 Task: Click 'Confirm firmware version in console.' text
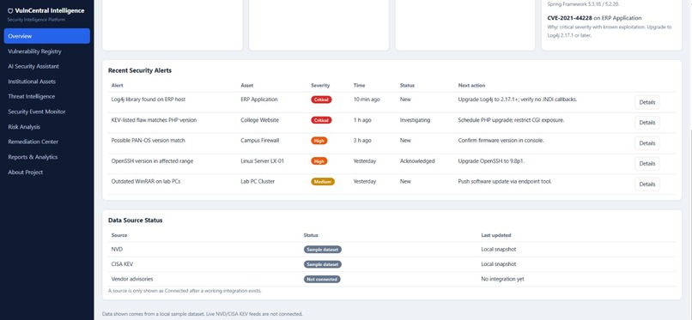[x=501, y=141]
